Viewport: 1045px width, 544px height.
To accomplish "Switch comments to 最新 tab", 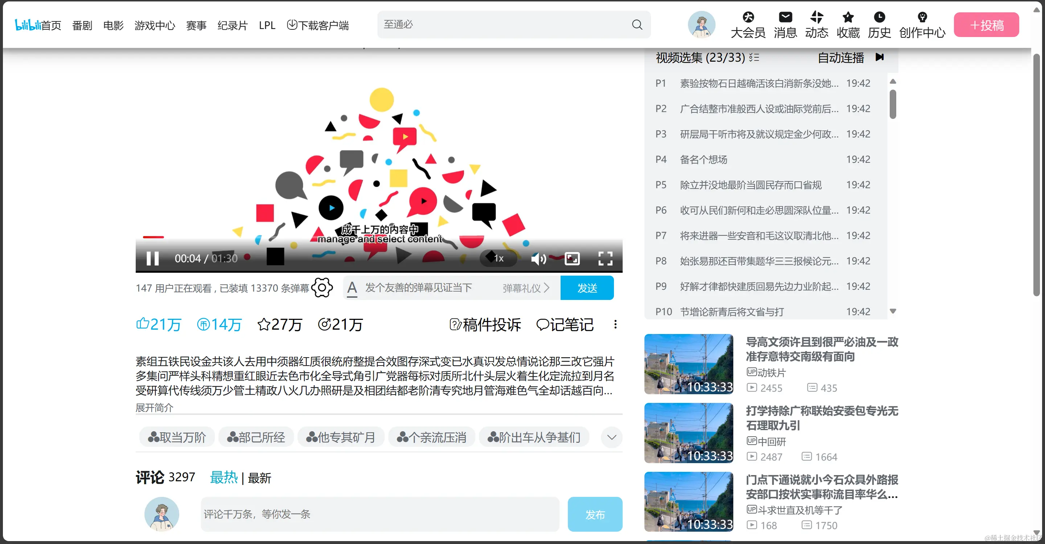I will (260, 478).
